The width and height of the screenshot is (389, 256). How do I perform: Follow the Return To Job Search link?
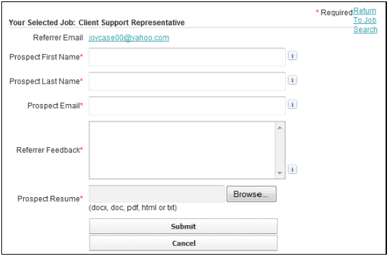pos(365,20)
